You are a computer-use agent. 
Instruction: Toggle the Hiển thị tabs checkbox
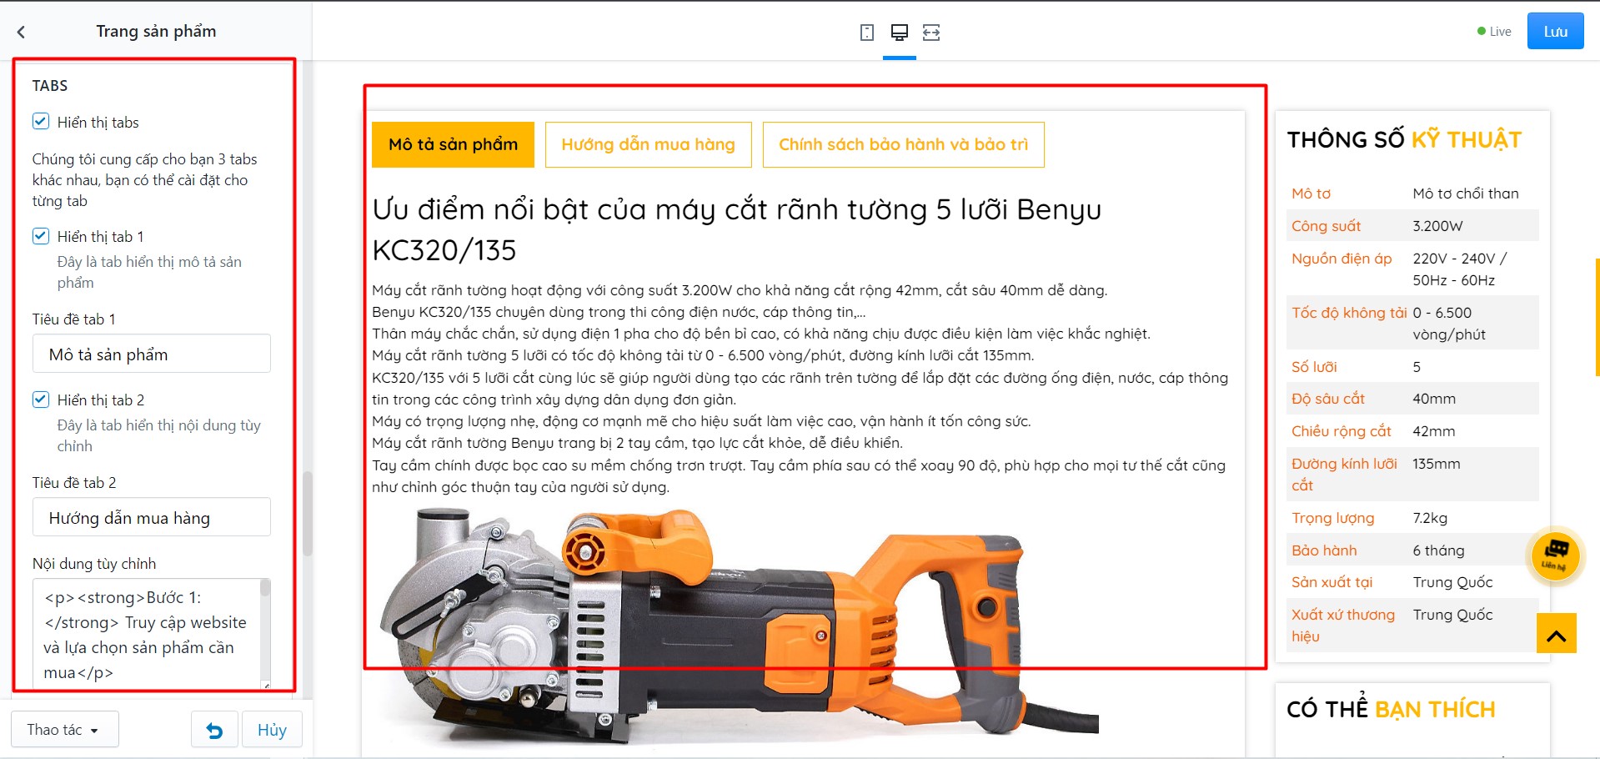pyautogui.click(x=41, y=122)
